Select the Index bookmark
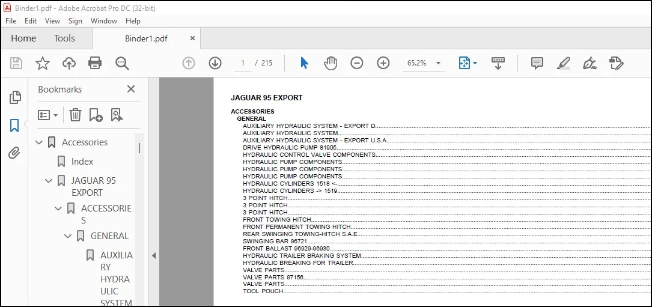 pos(82,162)
